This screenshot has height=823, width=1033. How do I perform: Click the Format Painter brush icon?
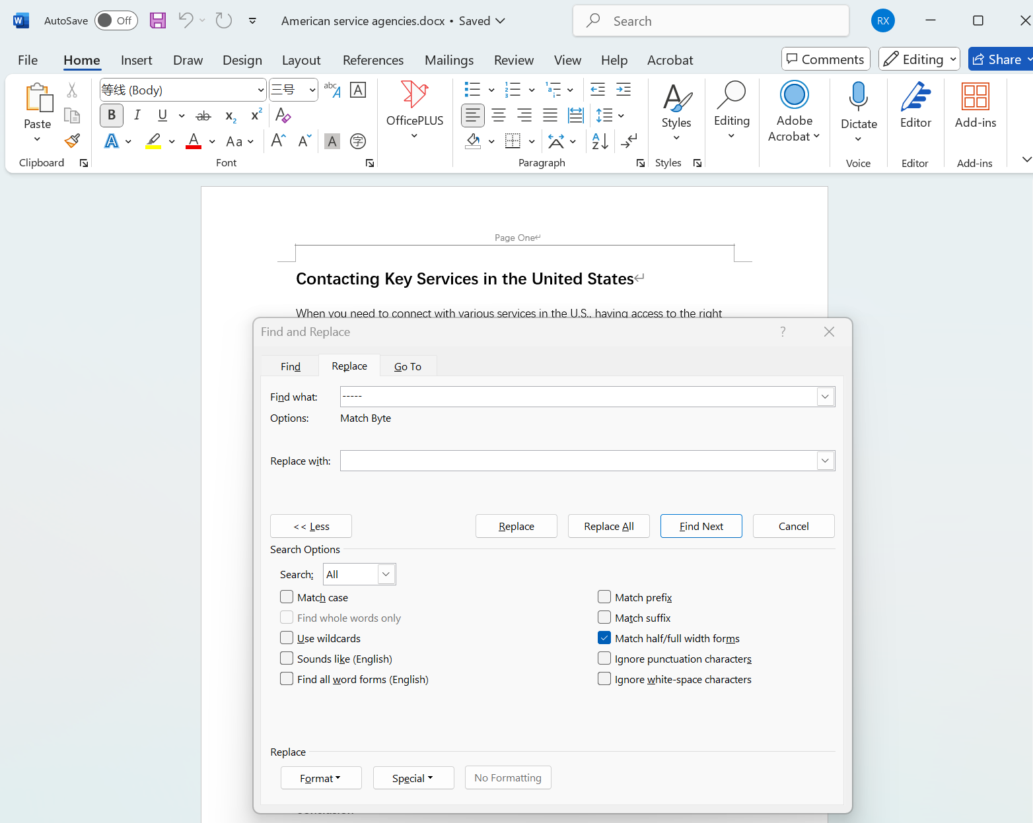click(x=72, y=141)
